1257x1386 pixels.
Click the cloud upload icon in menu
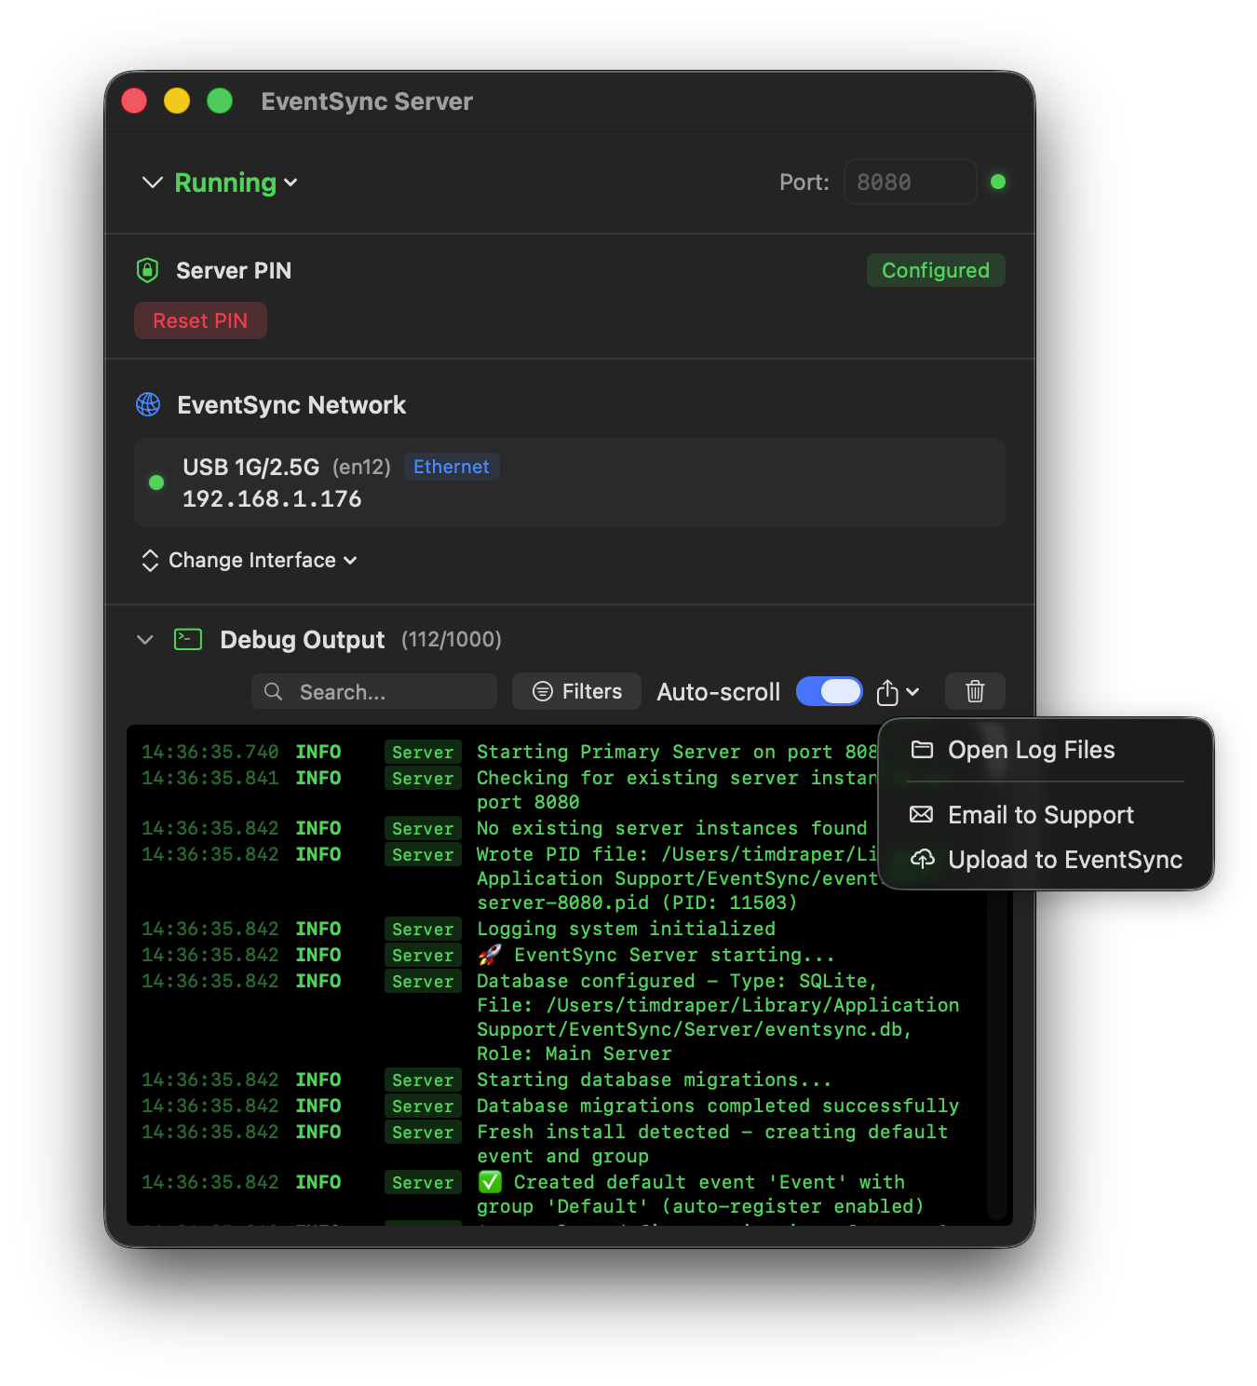(x=922, y=859)
